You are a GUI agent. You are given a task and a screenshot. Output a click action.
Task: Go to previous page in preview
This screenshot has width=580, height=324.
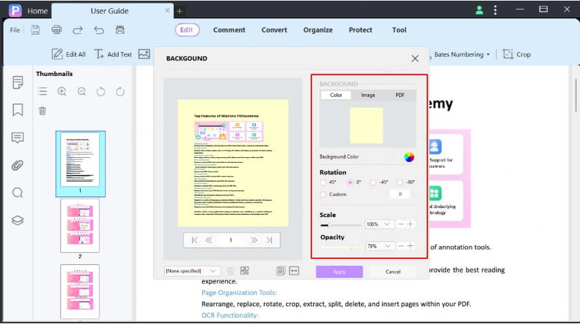pyautogui.click(x=209, y=240)
